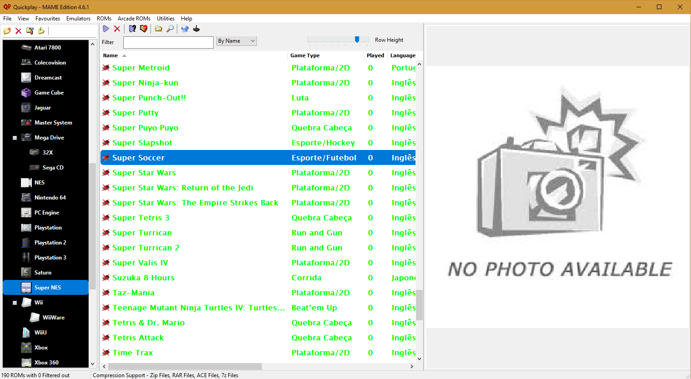Select the Super Puyo Puyo row

(x=258, y=128)
